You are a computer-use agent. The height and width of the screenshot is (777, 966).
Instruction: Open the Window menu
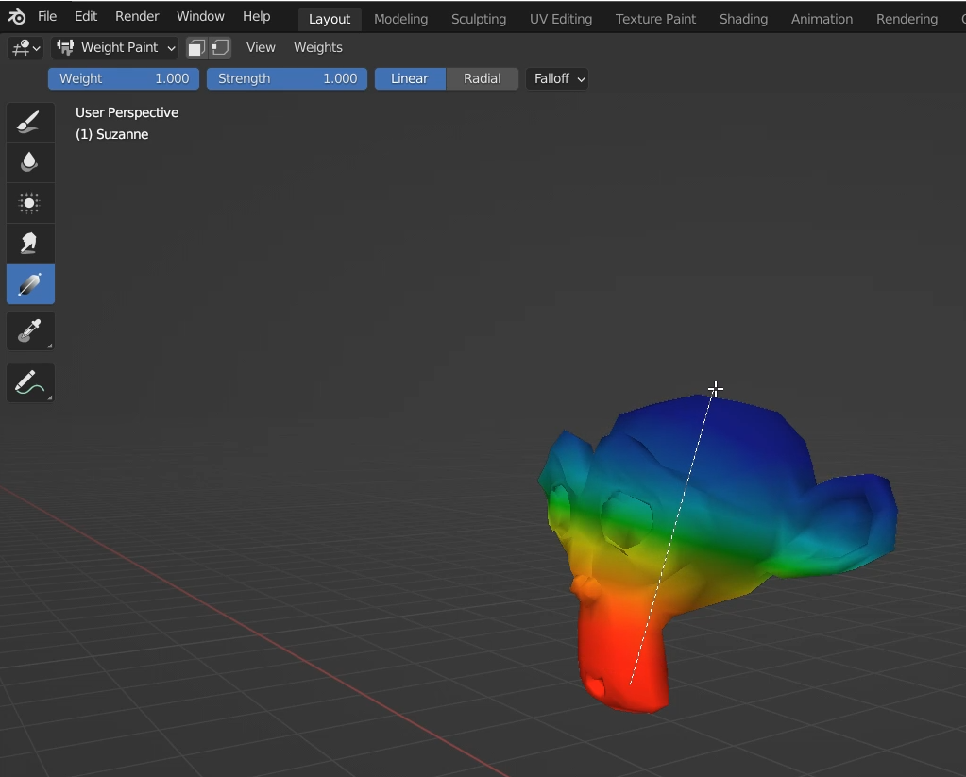pos(200,17)
